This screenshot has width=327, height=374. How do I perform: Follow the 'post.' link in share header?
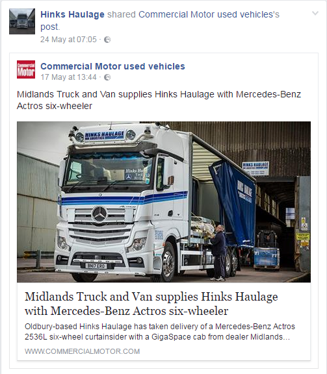coord(50,27)
